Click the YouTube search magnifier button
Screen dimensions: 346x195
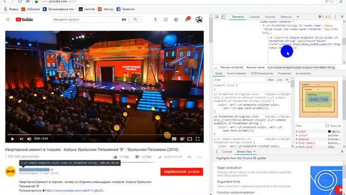tap(135, 19)
